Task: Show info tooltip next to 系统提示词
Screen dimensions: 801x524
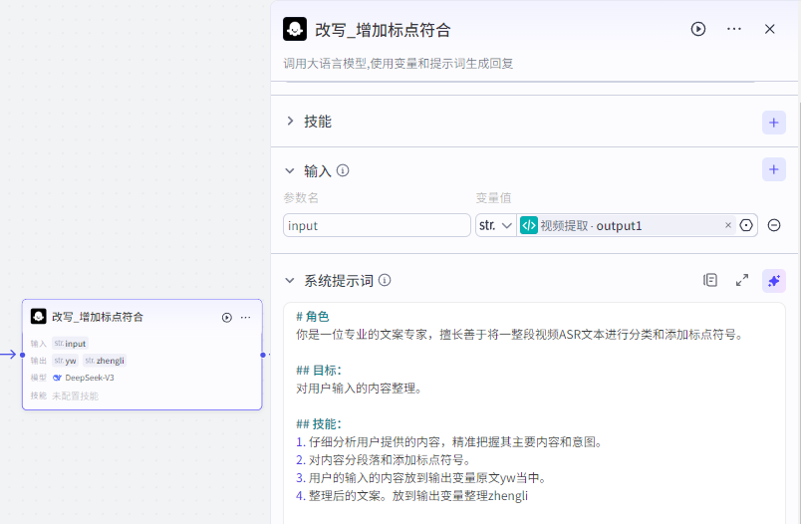Action: [x=385, y=280]
